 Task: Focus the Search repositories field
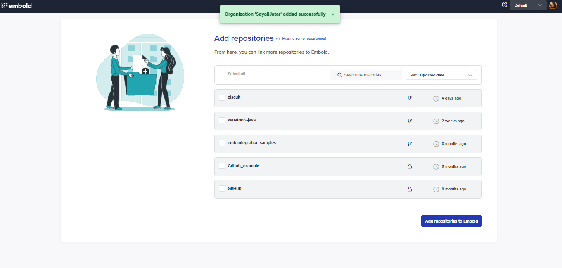(x=366, y=75)
